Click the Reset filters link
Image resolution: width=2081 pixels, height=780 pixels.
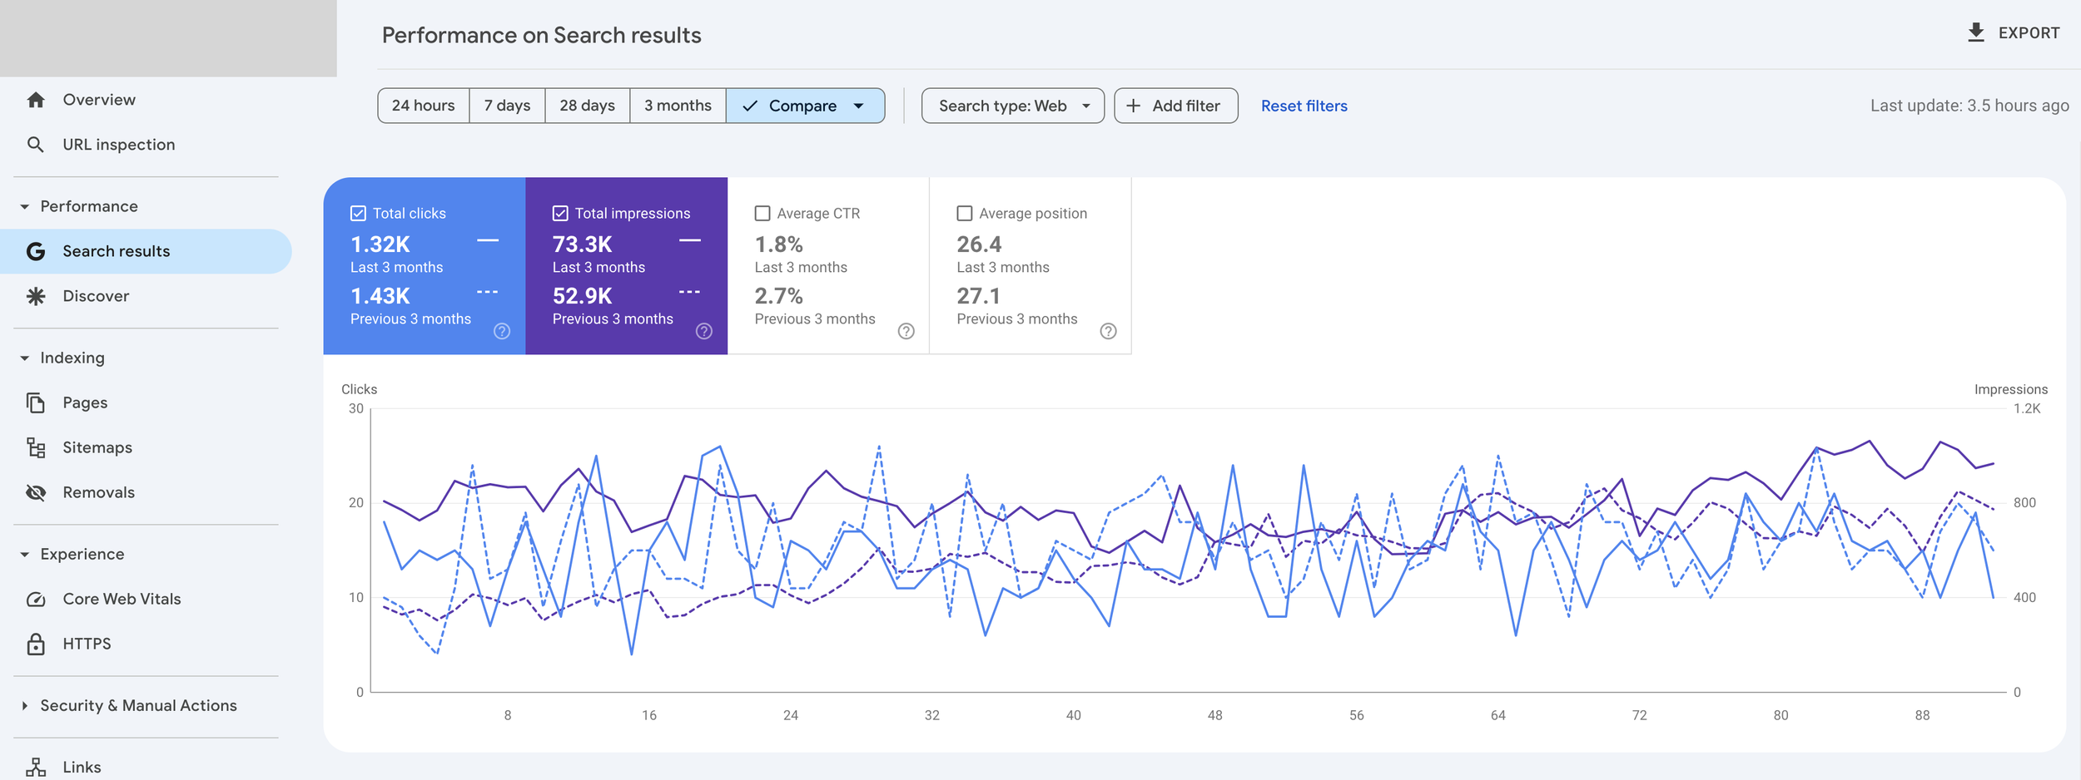point(1304,106)
